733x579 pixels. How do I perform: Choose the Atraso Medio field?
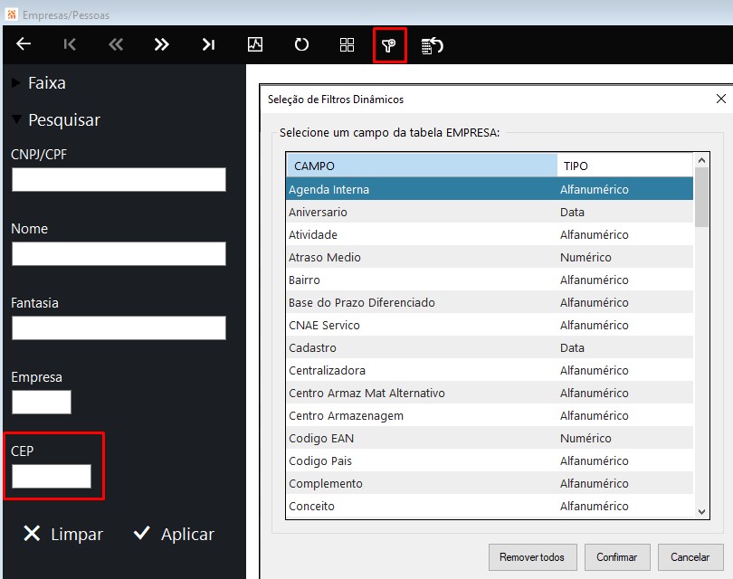[490, 257]
